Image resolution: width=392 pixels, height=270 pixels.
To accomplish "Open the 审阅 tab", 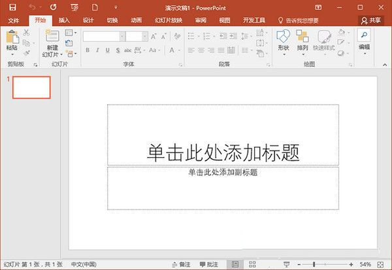I will coord(201,20).
